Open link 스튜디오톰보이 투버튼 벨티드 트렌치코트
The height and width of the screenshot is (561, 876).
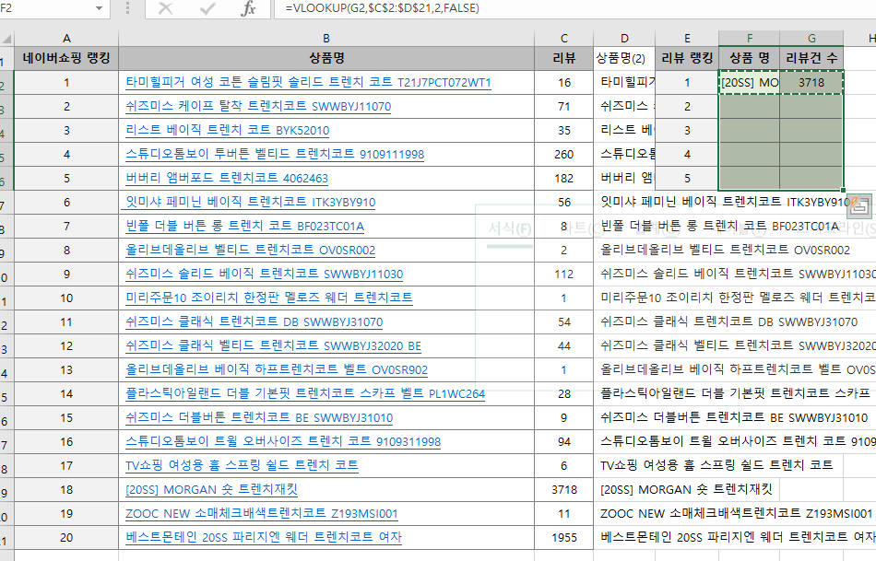(275, 154)
